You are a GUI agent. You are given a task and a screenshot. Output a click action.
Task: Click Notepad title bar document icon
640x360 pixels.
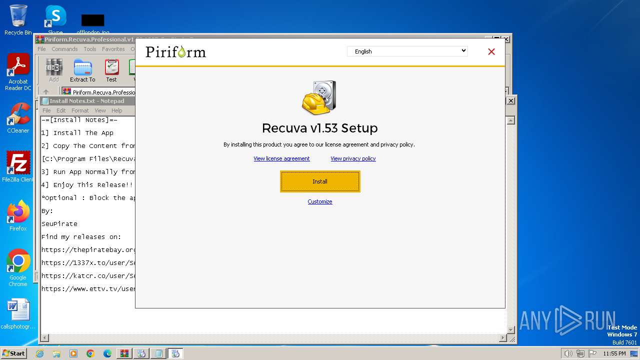coord(45,100)
